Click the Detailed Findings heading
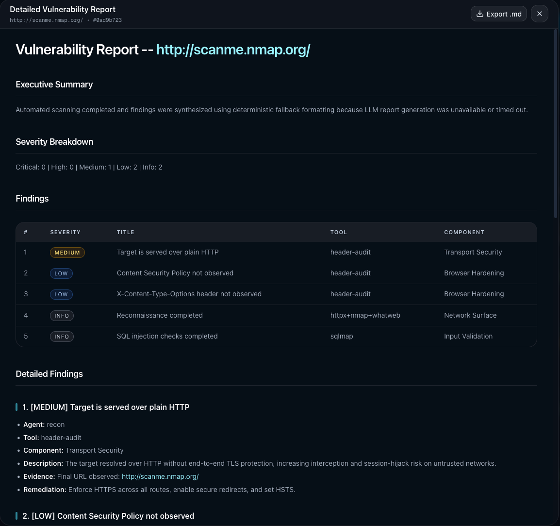Screen dimensions: 560x526 pos(49,374)
